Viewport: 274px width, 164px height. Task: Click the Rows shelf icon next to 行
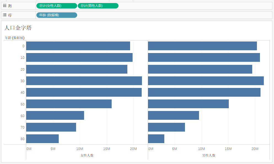coord(5,15)
